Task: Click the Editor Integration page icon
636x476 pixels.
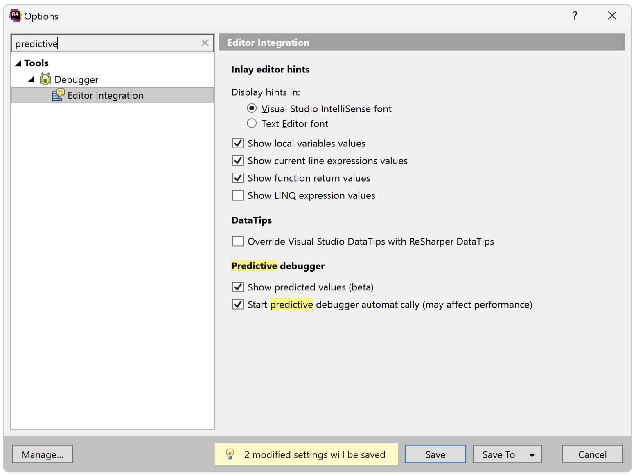Action: (x=58, y=95)
